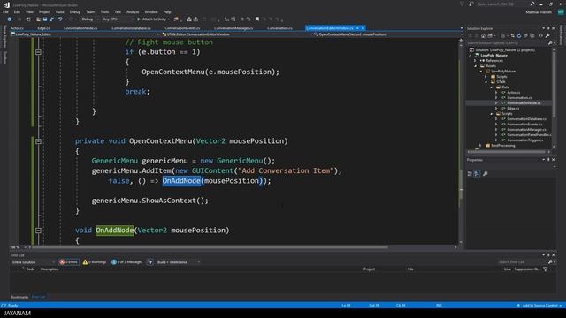Screen dimensions: 566x318
Task: Switch to the ConversationManager.cs tab
Action: [x=233, y=27]
